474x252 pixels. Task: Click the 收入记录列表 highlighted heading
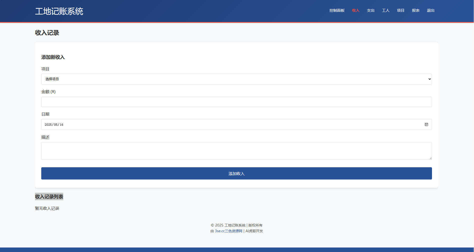pyautogui.click(x=49, y=197)
